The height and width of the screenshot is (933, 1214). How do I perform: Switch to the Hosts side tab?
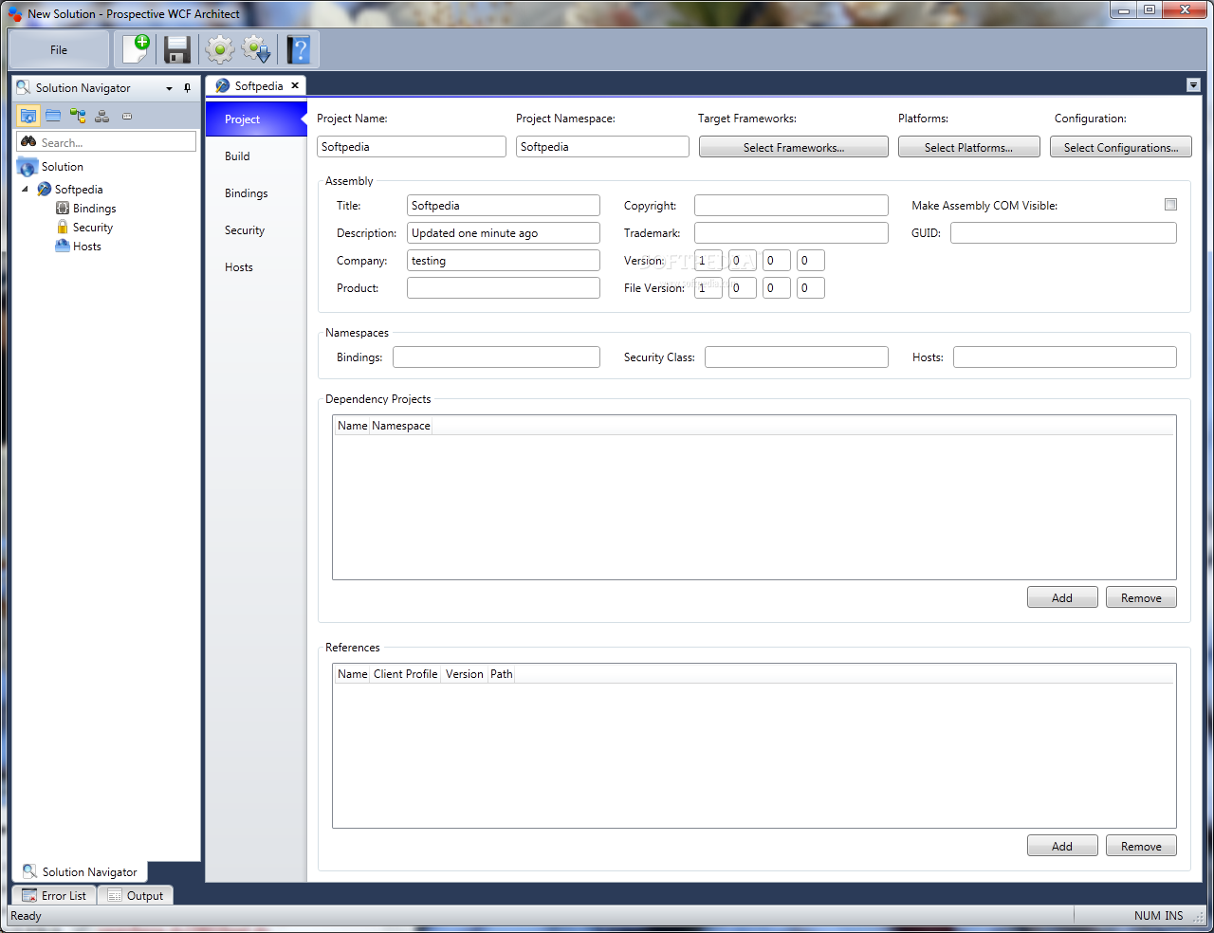pyautogui.click(x=256, y=267)
